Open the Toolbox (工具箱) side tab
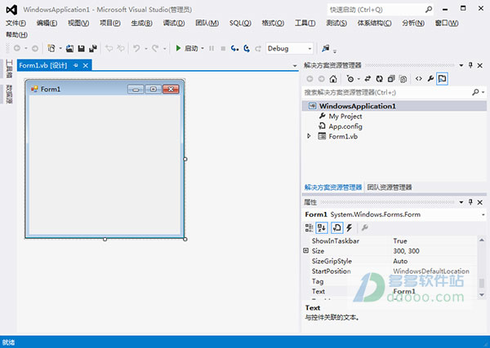The image size is (490, 348). coord(9,68)
